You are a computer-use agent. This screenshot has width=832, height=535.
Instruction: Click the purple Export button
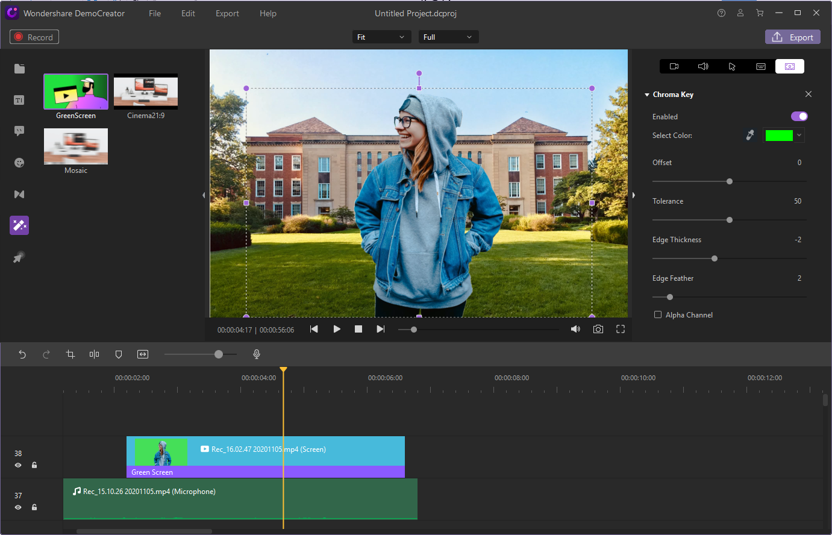[792, 37]
